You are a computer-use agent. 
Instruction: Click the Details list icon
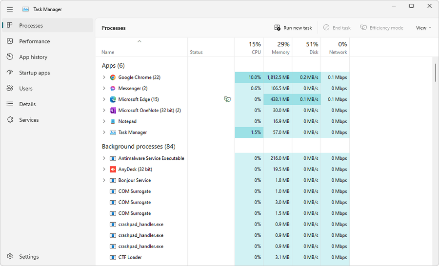tap(10, 104)
